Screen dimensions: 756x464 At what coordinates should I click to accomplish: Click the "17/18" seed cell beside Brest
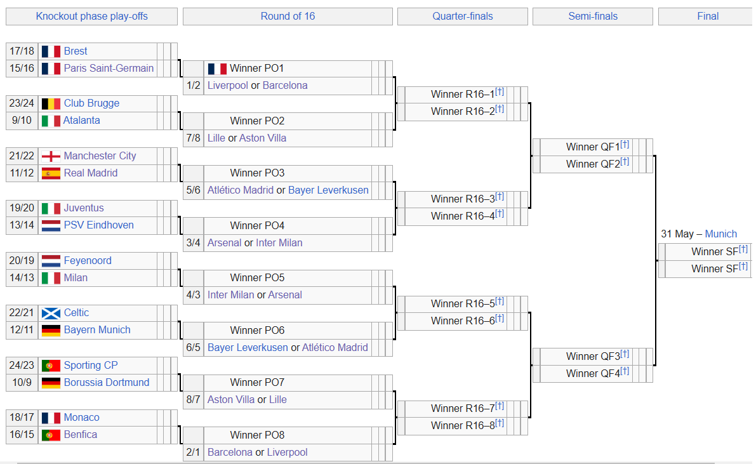[22, 51]
